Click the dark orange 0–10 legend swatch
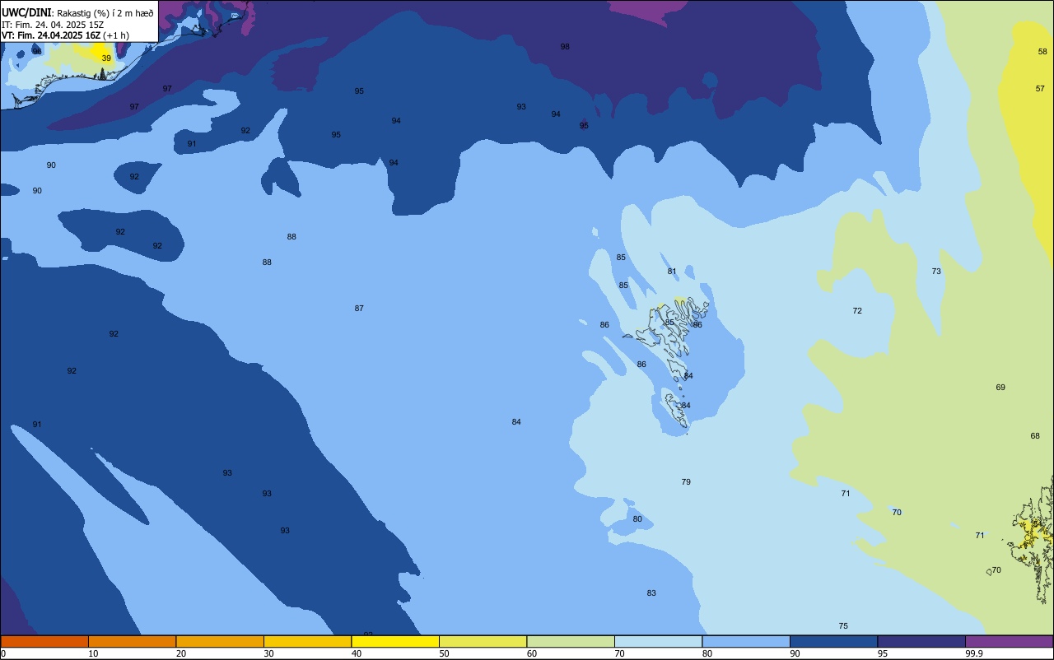 tap(44, 641)
